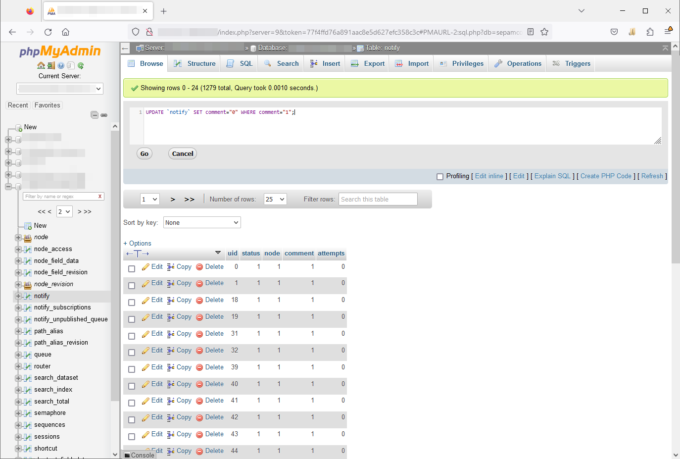Open the tree page selector showing 2
The image size is (680, 459).
(x=65, y=211)
